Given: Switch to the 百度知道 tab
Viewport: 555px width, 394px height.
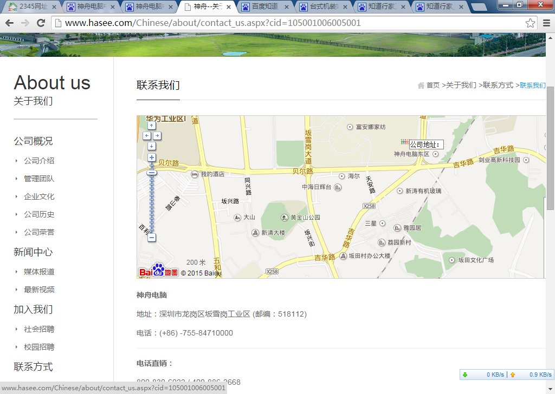Looking at the screenshot, I should 264,7.
